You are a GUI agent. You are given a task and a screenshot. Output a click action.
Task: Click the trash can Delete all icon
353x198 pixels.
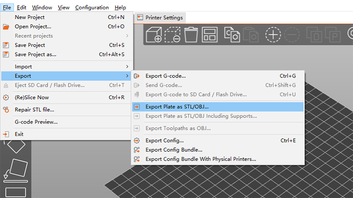click(x=191, y=34)
